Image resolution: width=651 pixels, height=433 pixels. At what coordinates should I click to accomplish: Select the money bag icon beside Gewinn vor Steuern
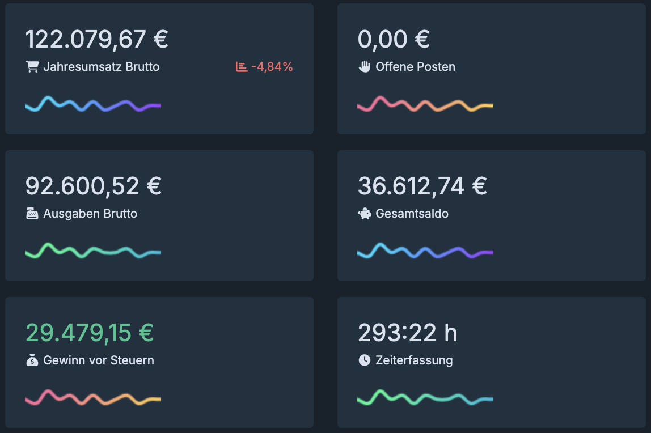tap(32, 360)
